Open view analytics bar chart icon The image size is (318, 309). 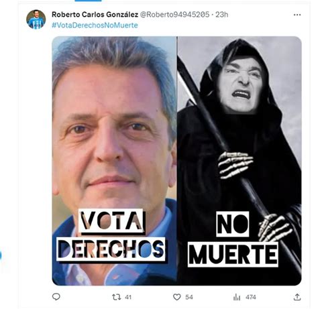click(237, 297)
